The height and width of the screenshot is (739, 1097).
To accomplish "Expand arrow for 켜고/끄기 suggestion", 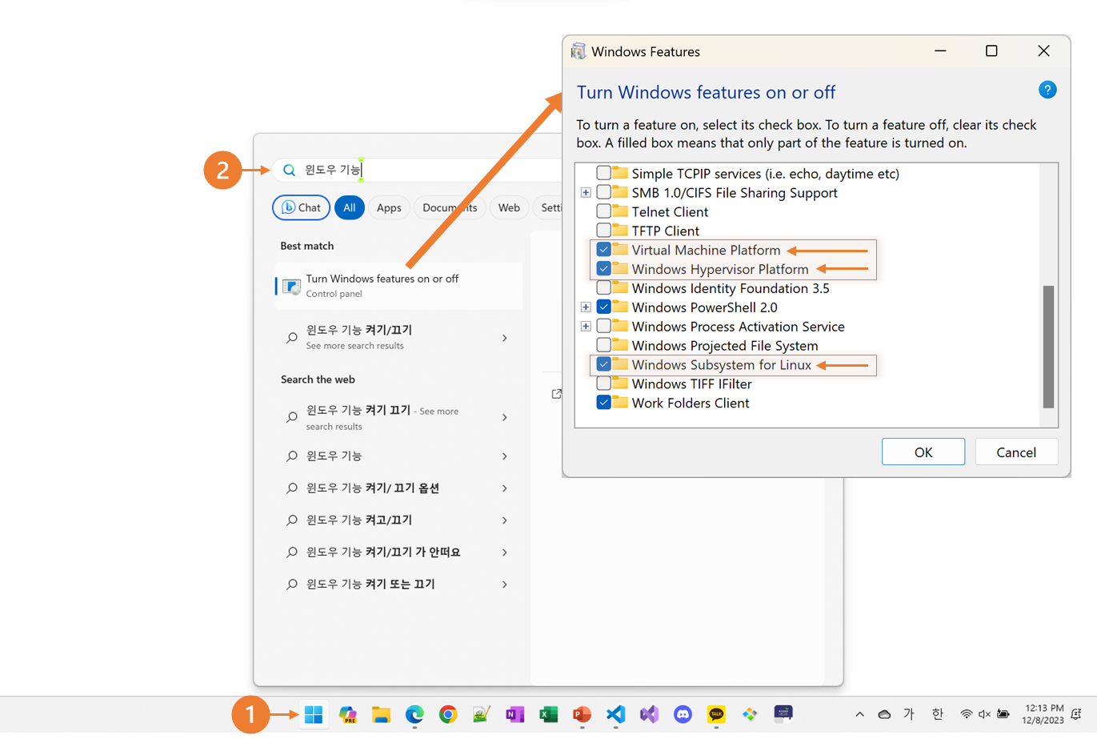I will (505, 520).
